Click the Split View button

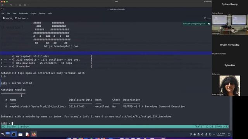[x=20, y=18]
